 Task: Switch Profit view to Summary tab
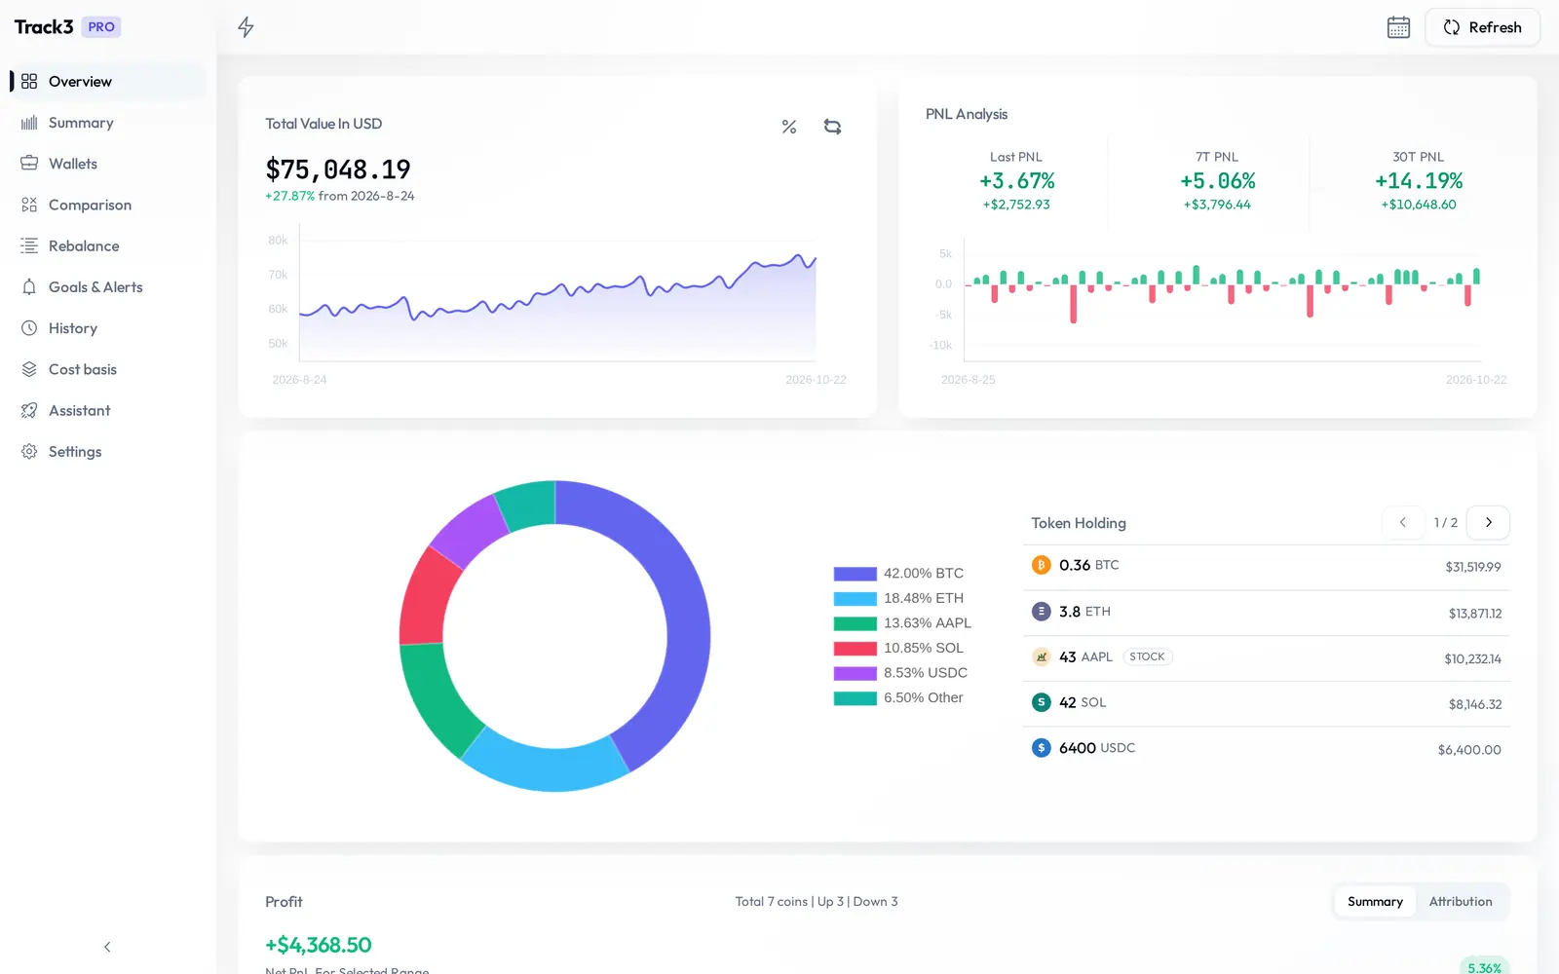1375,902
